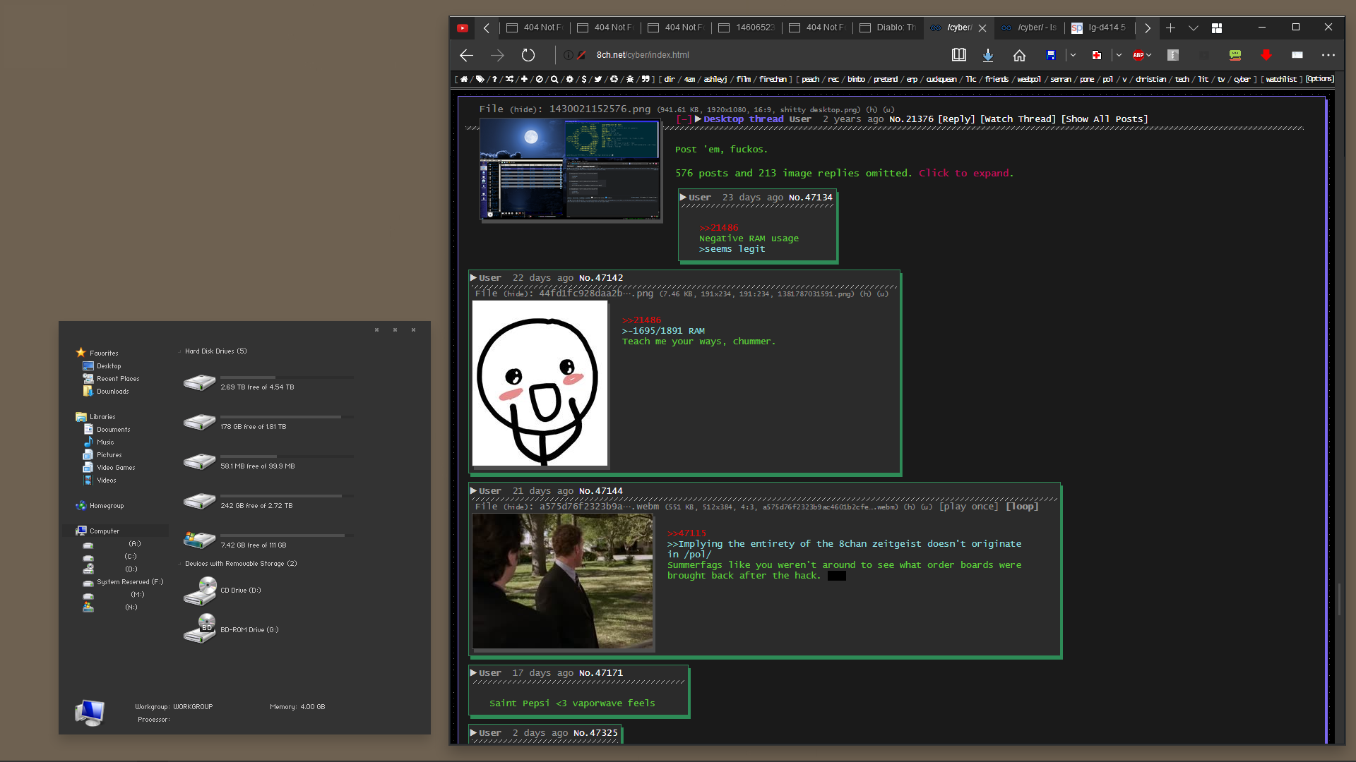Click the Windows system drive with 7.42 GB free
1356x762 pixels.
point(199,541)
